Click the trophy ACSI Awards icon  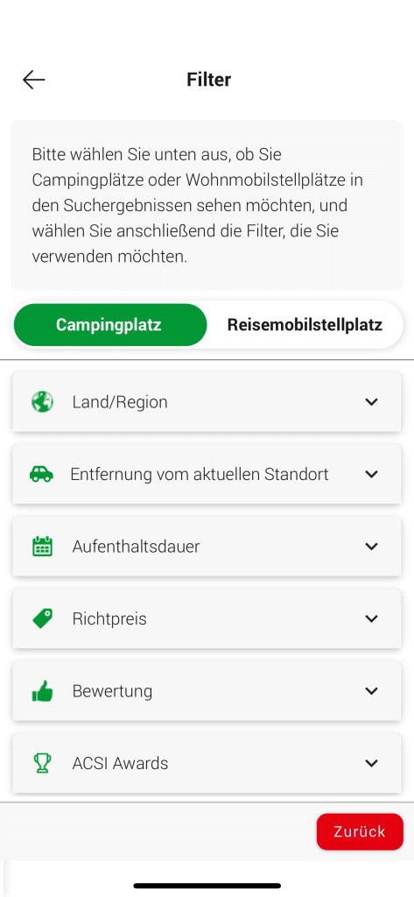click(42, 763)
